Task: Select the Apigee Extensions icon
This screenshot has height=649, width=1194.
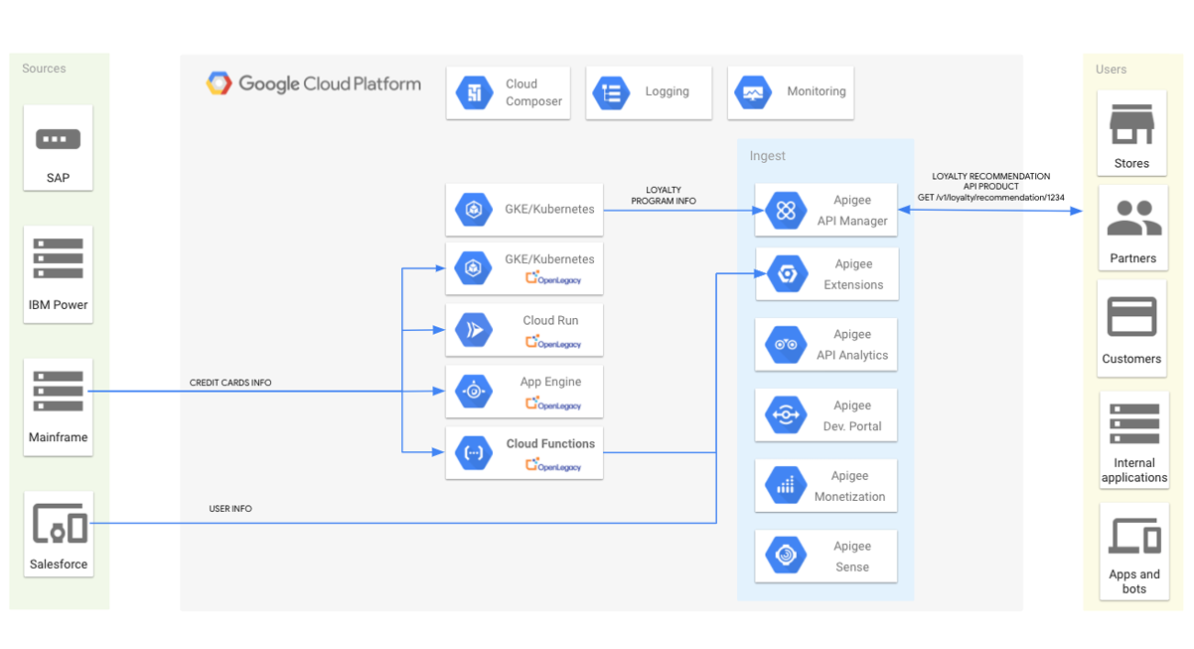Action: (x=786, y=274)
